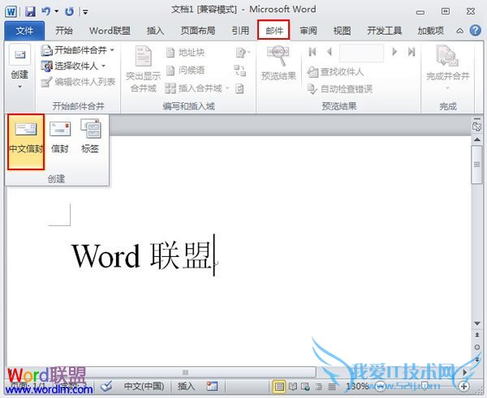The height and width of the screenshot is (398, 487).
Task: Switch to Outline view
Action: point(319,387)
